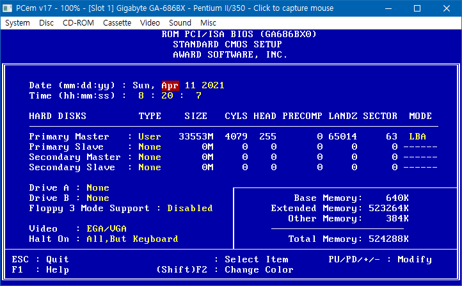Image resolution: width=462 pixels, height=286 pixels.
Task: Click Primary Slave type None
Action: 150,147
